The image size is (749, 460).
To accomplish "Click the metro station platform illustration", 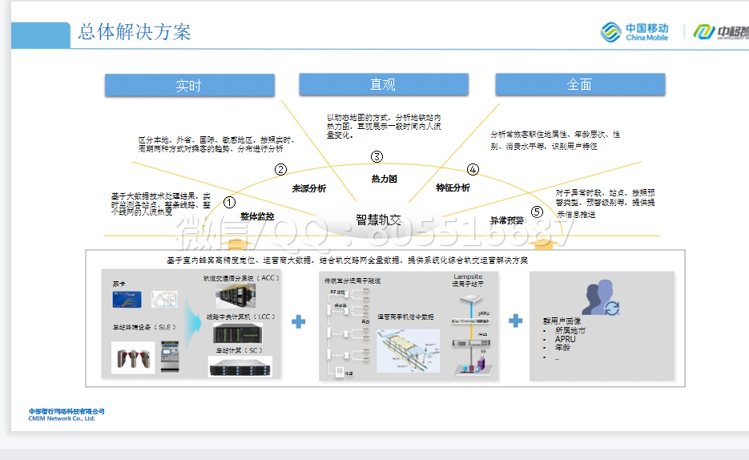I will coord(409,351).
